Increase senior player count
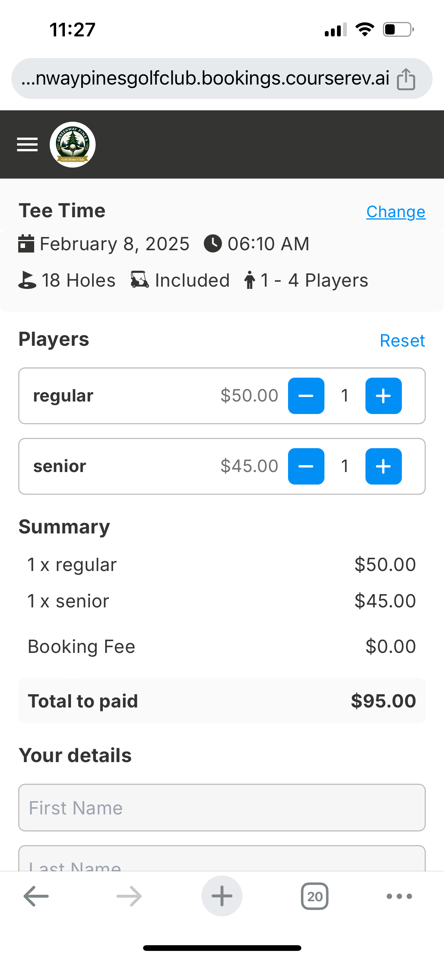The width and height of the screenshot is (444, 960). (x=383, y=466)
